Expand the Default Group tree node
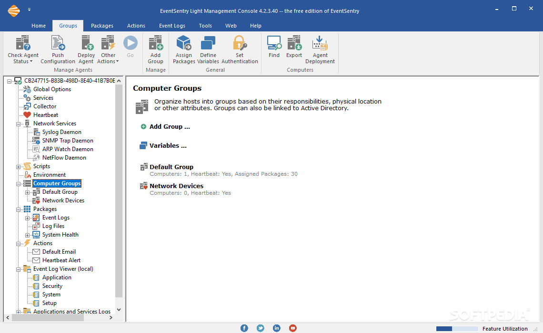Image resolution: width=543 pixels, height=333 pixels. click(27, 193)
